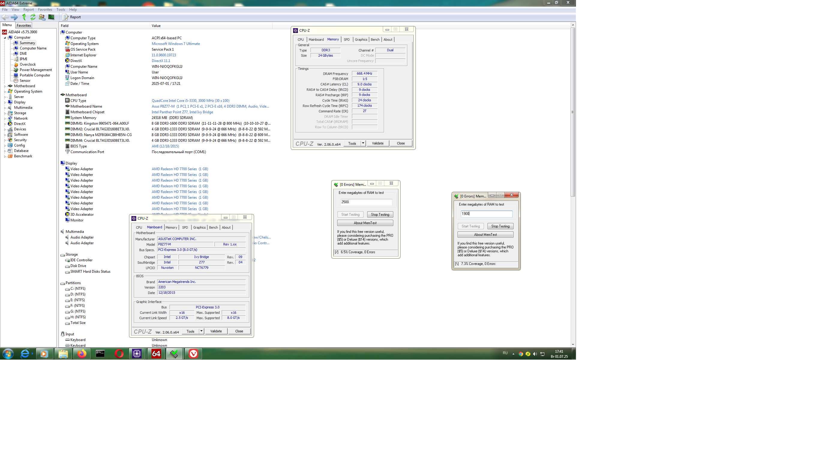840x472 pixels.
Task: Select IPMI in the tree
Action: (23, 59)
